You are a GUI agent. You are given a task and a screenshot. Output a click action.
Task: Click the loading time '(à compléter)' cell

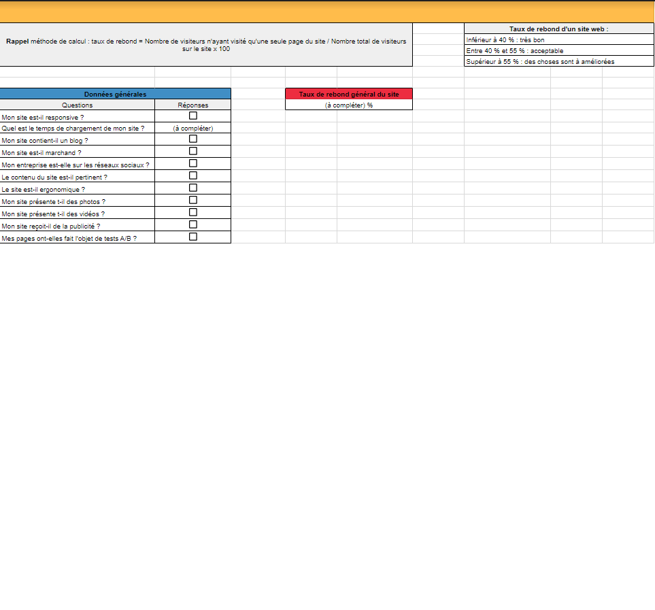[x=193, y=128]
